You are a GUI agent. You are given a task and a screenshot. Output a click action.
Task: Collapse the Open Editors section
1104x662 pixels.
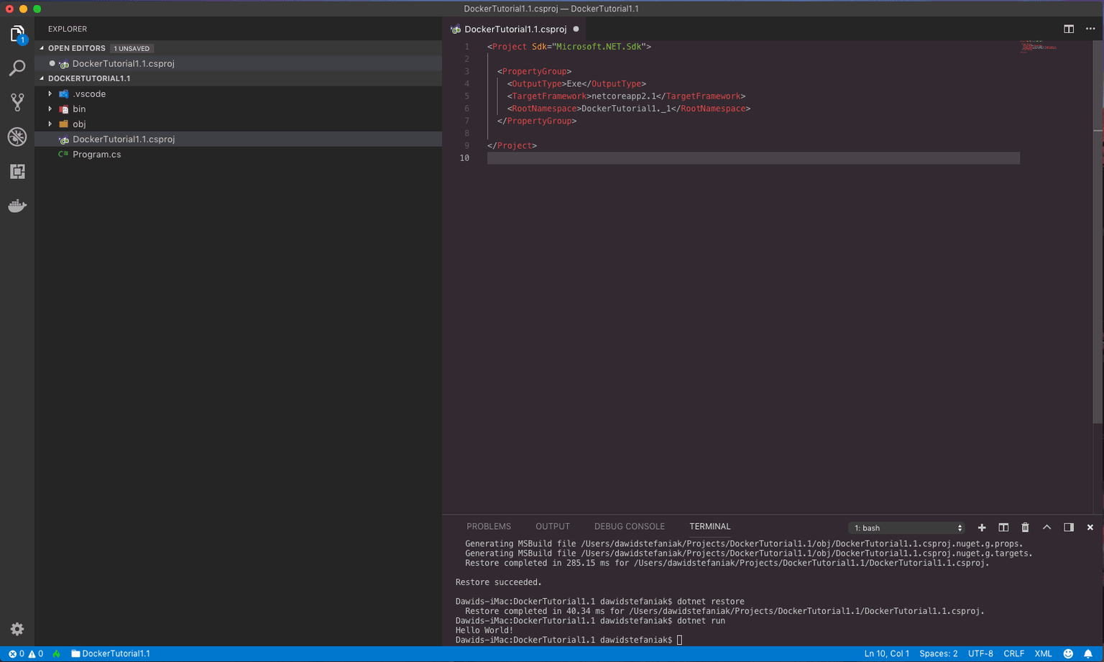(42, 48)
